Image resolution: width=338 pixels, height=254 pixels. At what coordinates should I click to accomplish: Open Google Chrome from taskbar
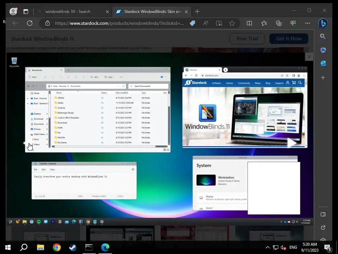[x=57, y=247]
